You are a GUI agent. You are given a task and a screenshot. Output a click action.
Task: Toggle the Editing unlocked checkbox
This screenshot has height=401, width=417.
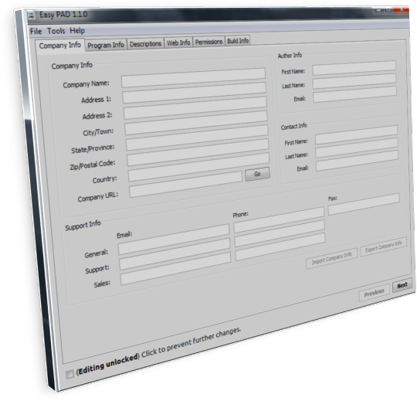point(69,374)
